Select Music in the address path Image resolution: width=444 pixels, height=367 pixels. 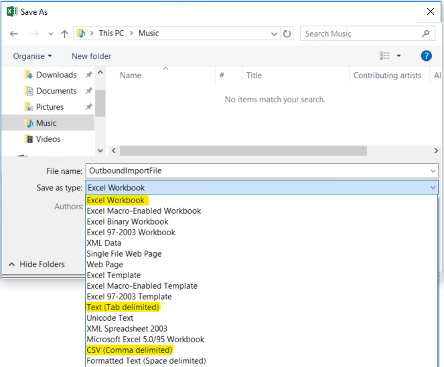(x=149, y=33)
